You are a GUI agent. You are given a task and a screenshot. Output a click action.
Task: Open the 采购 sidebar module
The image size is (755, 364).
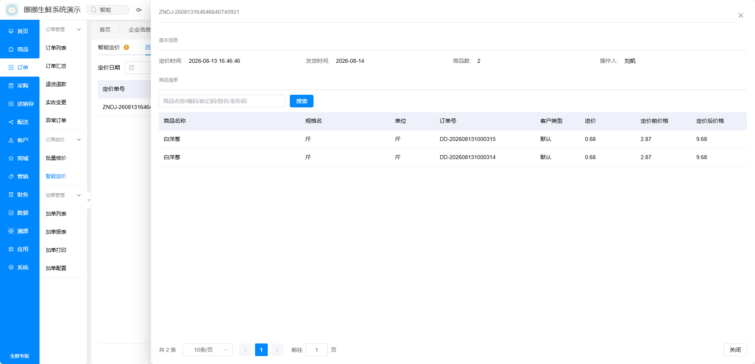tap(19, 86)
